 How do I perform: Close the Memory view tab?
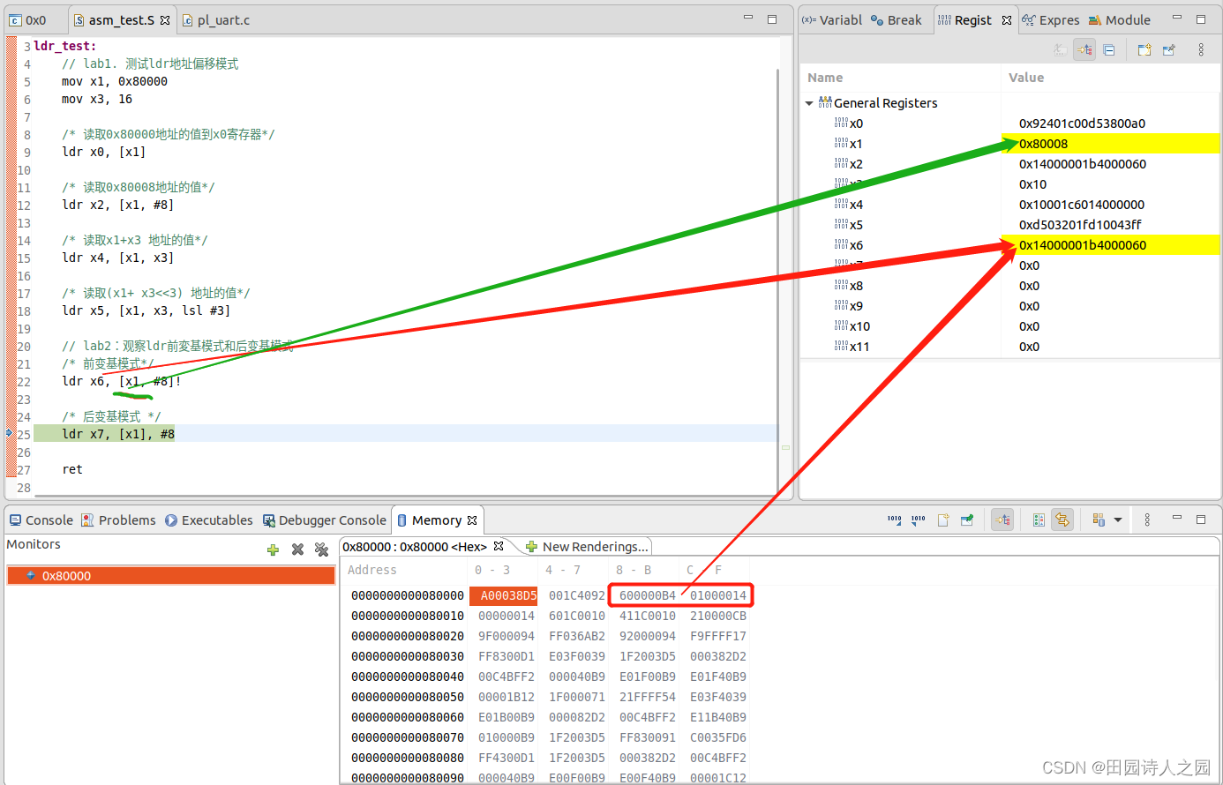click(x=472, y=520)
